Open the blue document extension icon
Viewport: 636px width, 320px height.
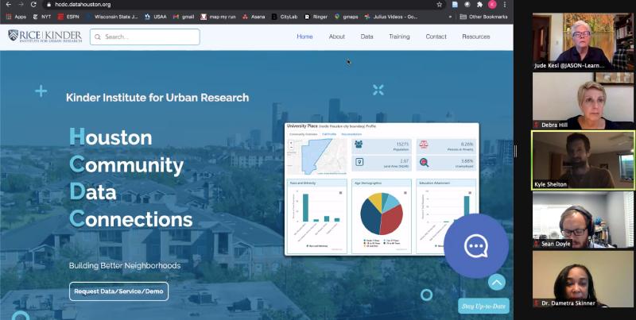[x=455, y=5]
